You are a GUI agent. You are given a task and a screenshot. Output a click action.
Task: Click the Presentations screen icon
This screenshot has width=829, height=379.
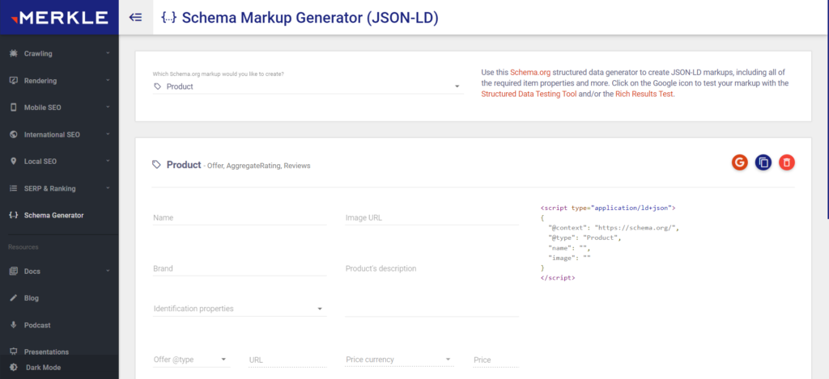coord(14,352)
